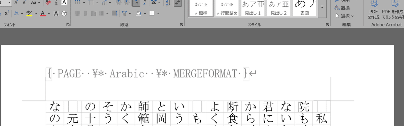Click the character 断 in the document
This screenshot has width=404, height=126.
click(x=233, y=107)
